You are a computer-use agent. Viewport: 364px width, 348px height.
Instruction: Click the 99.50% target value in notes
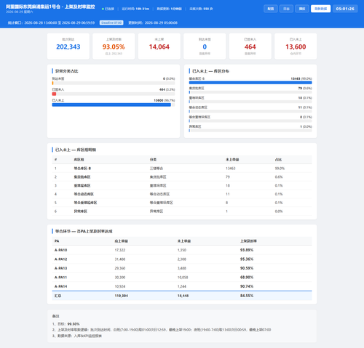coord(74,324)
